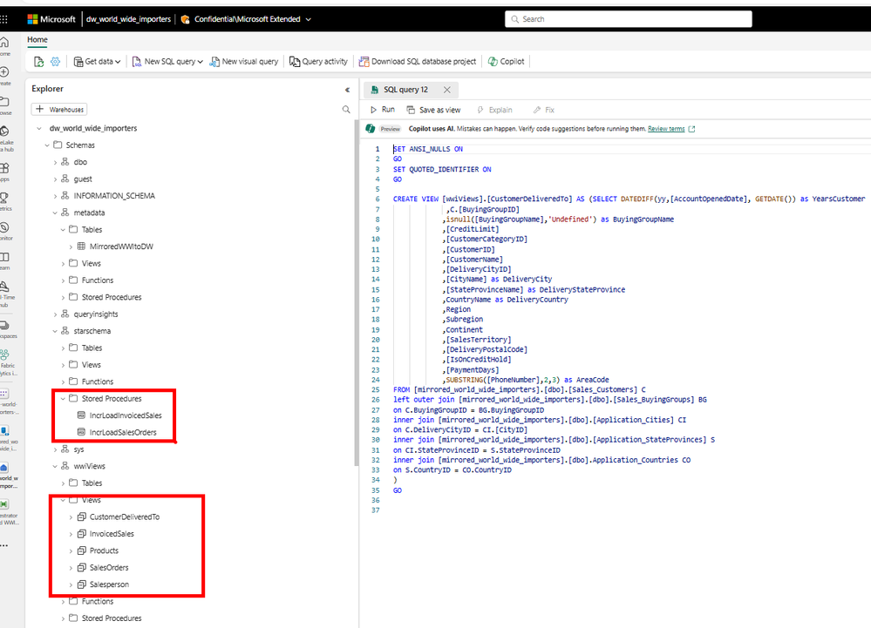Open the Monitor icon in left rail
Image resolution: width=871 pixels, height=628 pixels.
click(4, 227)
